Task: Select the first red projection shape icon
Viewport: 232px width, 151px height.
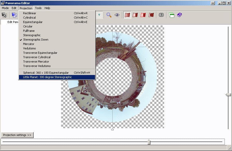Action: [127, 15]
